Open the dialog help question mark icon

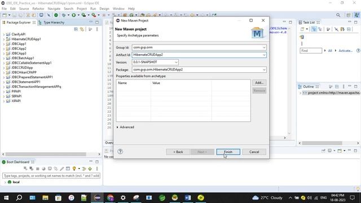point(120,152)
